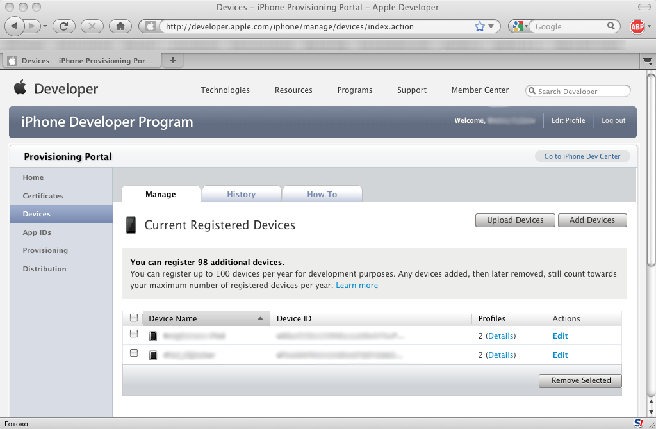Viewport: 656px width, 429px height.
Task: Open Home in the portal sidebar
Action: coord(33,177)
